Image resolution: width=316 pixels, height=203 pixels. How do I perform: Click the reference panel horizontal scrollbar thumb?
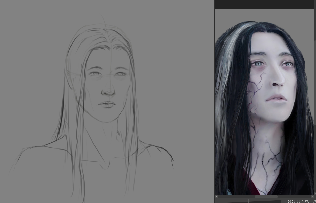point(266,197)
